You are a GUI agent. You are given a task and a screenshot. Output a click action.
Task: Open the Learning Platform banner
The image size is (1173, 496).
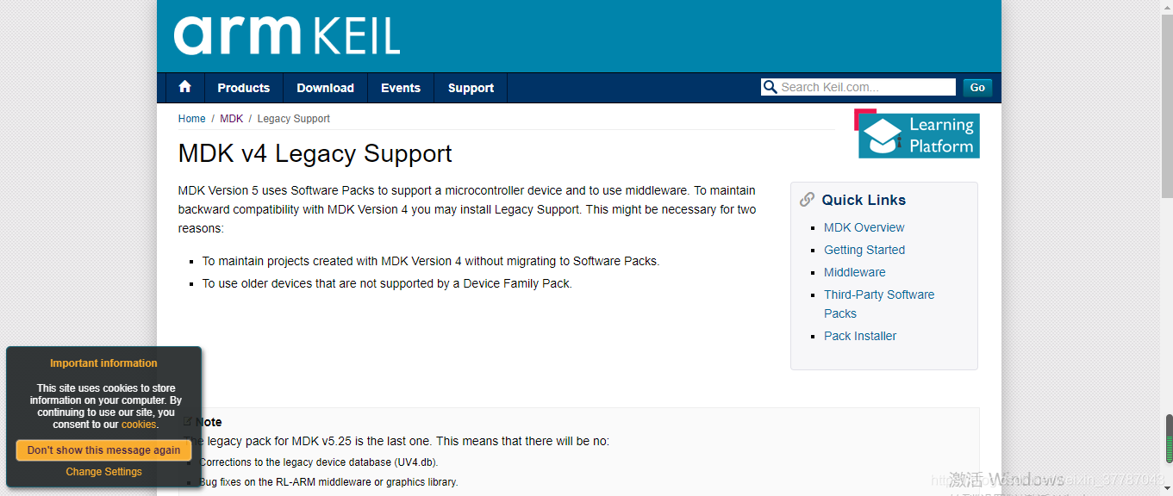point(917,133)
